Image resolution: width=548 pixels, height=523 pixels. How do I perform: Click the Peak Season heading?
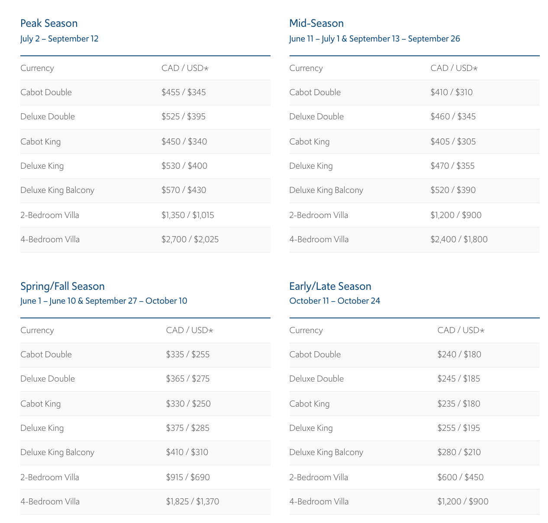click(x=49, y=23)
